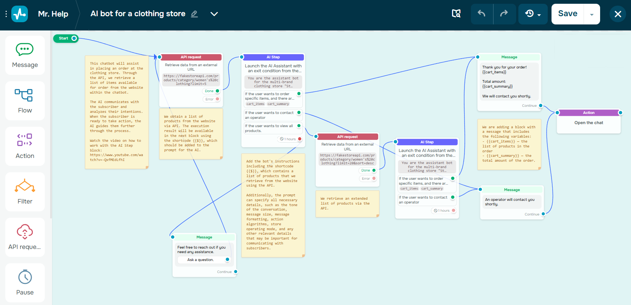631x305 pixels.
Task: Select "If the user wants to view all products" condition
Action: pyautogui.click(x=273, y=128)
